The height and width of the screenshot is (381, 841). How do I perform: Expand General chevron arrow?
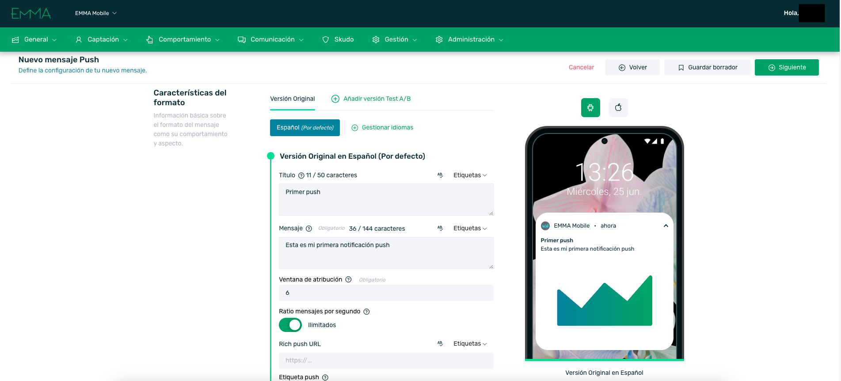tap(54, 40)
